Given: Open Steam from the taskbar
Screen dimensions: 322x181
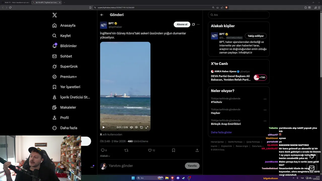Looking at the screenshot, I should [x=183, y=178].
